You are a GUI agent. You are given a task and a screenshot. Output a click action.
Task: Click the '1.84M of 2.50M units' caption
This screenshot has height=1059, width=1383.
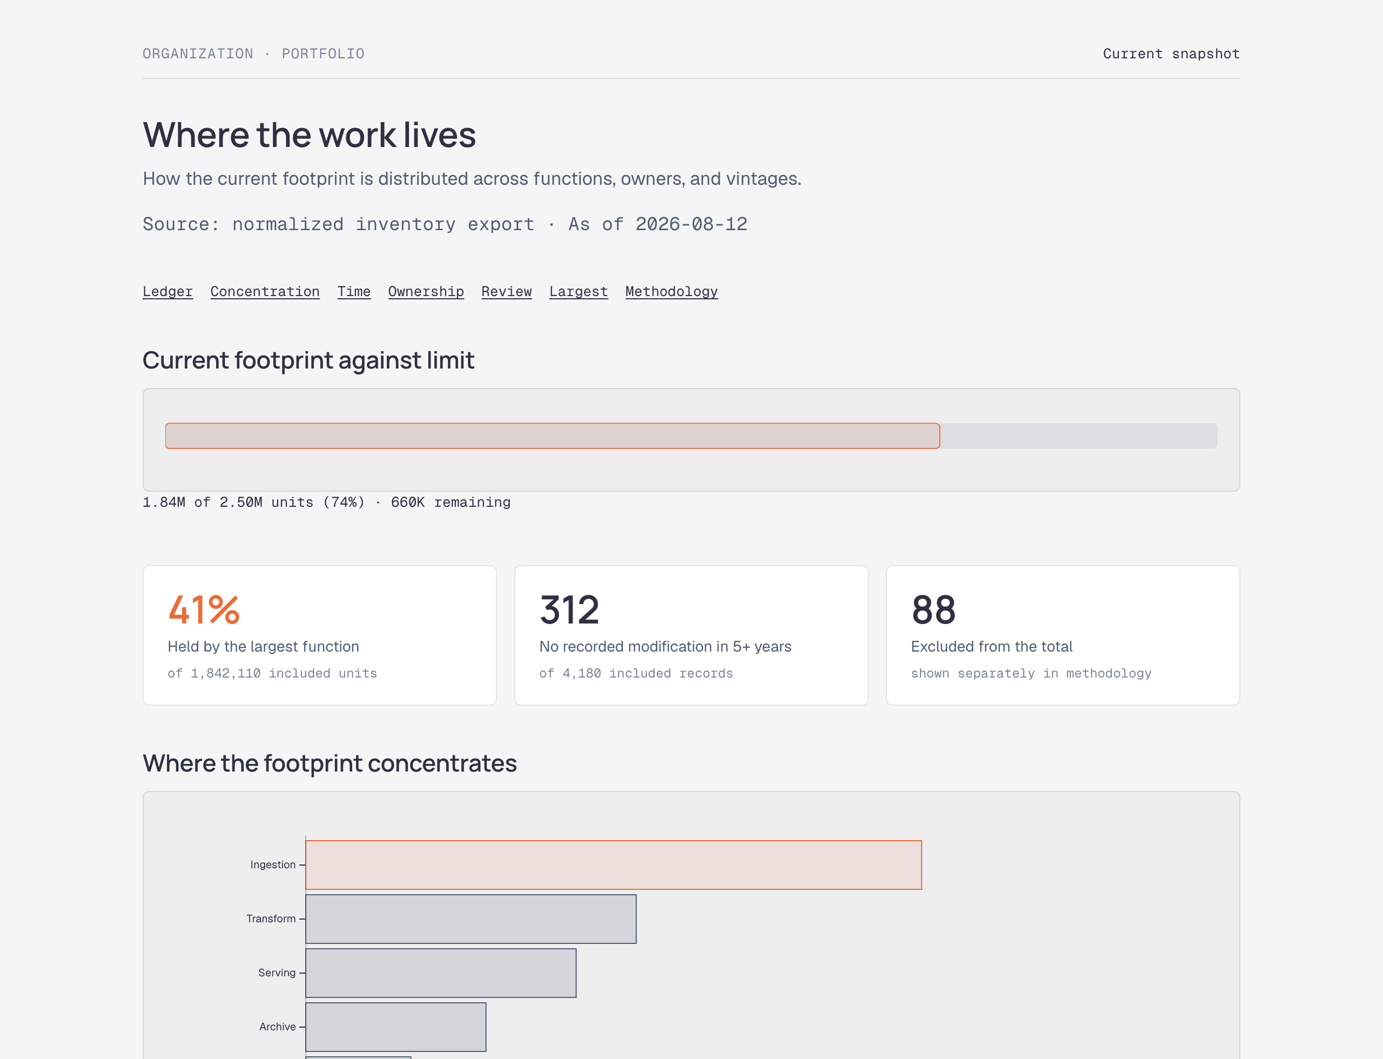tap(326, 502)
